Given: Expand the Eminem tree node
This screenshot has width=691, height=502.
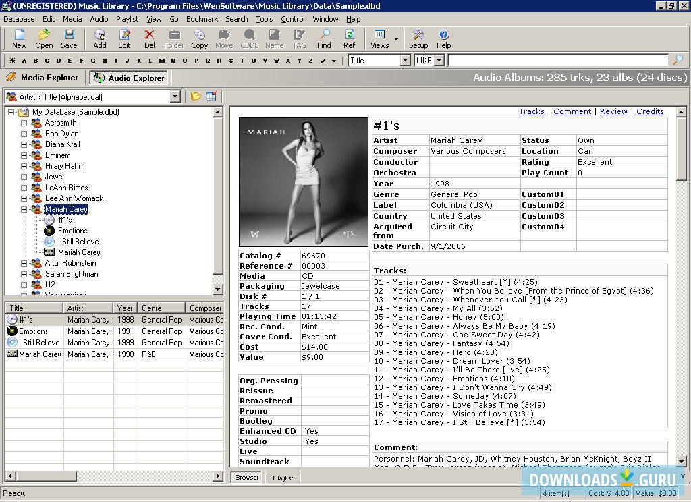Looking at the screenshot, I should [x=24, y=155].
